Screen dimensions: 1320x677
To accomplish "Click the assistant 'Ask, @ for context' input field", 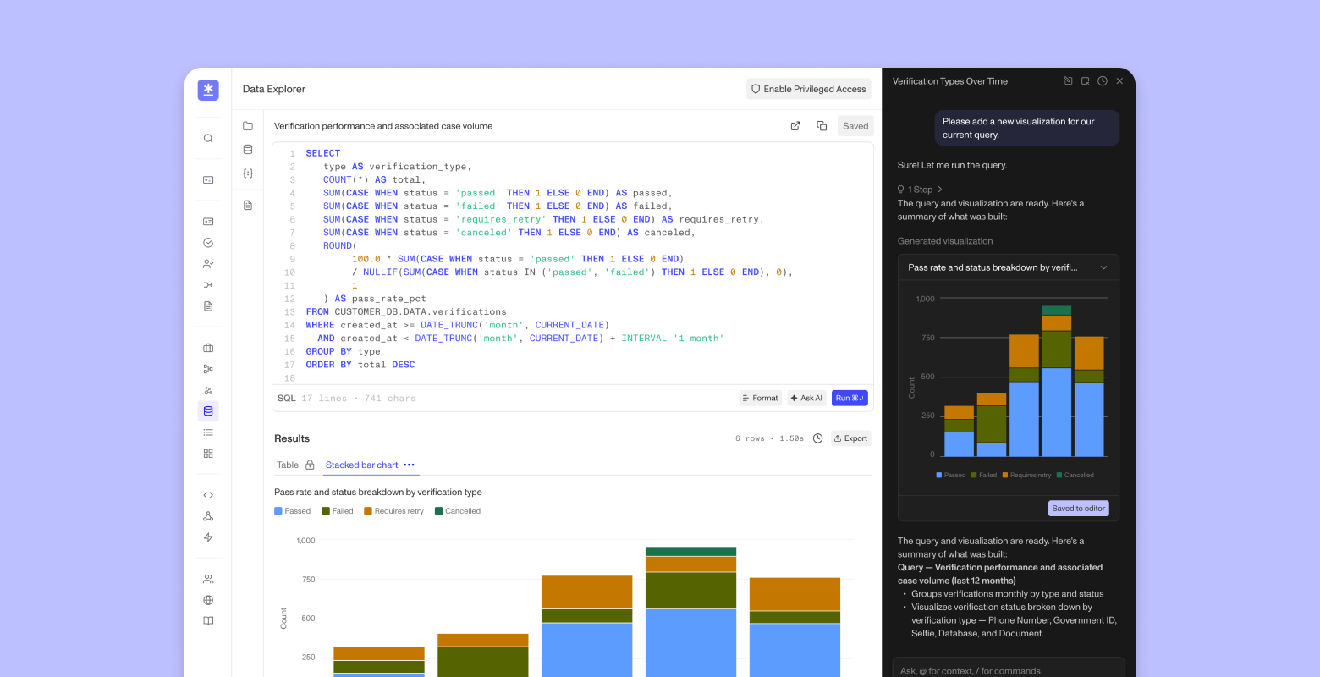I will tap(1009, 670).
